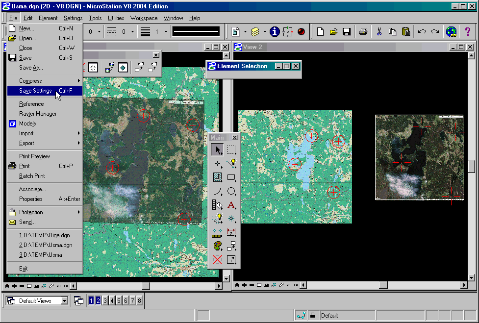Select the Place Text 'A' tool

point(231,205)
